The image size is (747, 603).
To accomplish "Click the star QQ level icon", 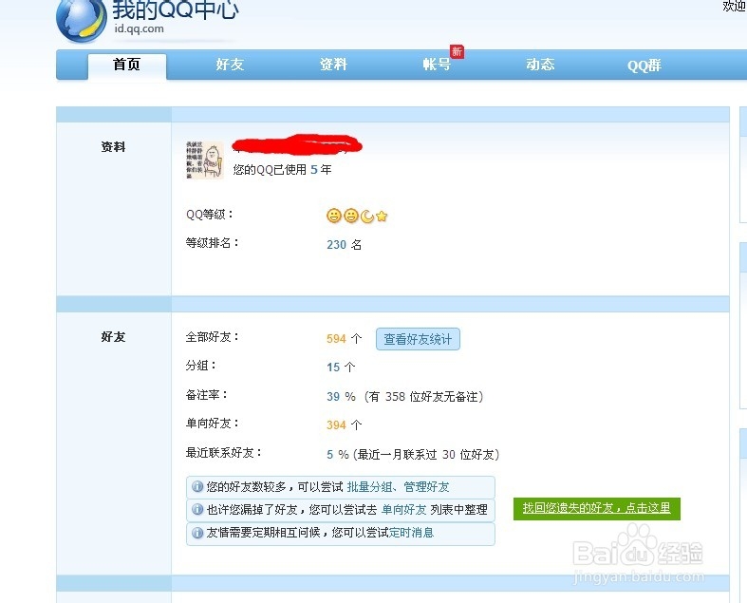I will pos(382,217).
